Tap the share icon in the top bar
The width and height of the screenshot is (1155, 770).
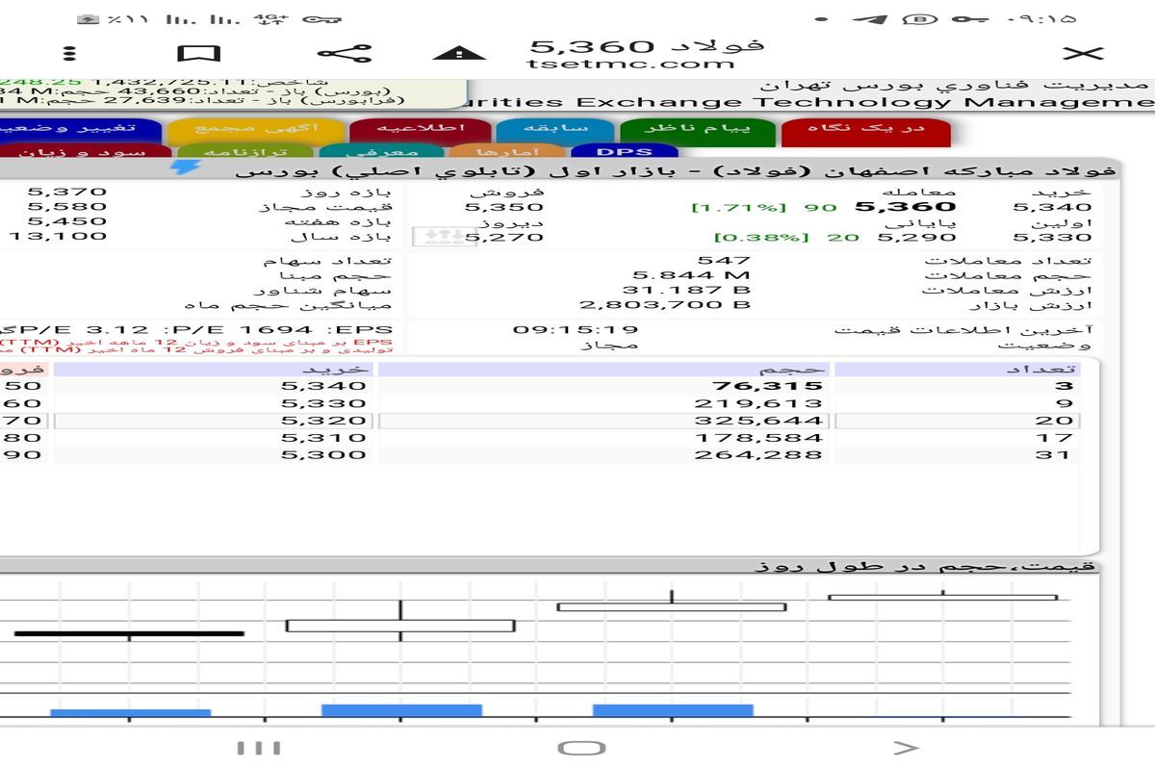click(344, 53)
